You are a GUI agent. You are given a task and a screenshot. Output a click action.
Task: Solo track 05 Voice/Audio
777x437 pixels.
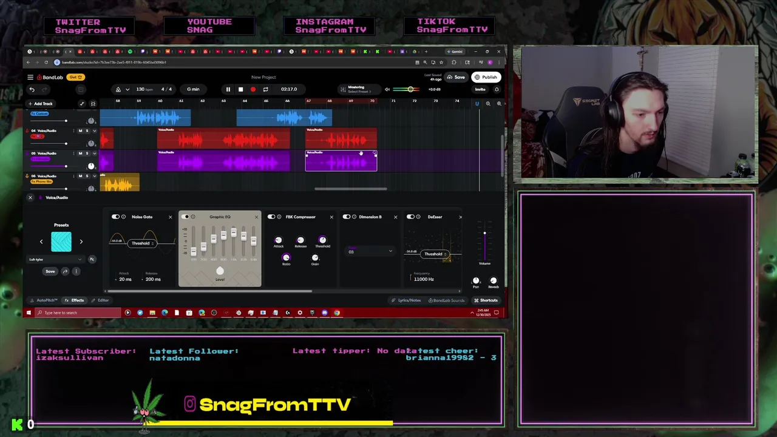click(87, 154)
